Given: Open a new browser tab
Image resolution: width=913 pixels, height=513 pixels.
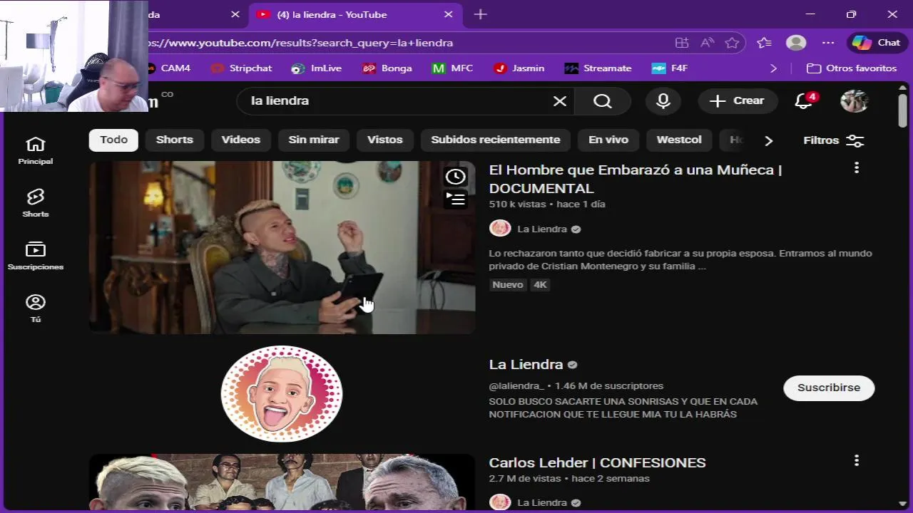Looking at the screenshot, I should point(480,14).
